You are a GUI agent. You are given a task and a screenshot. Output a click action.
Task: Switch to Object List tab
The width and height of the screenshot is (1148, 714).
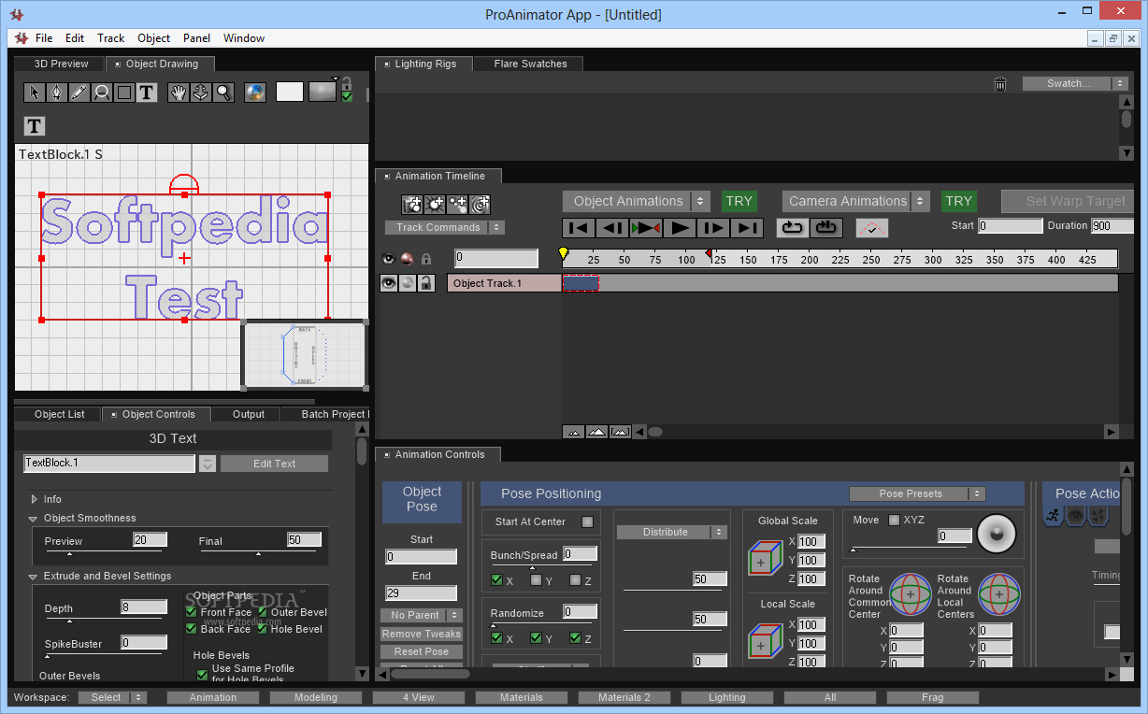pyautogui.click(x=59, y=414)
